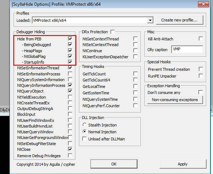Enable RunPE Unpacker checkbox

(201, 76)
